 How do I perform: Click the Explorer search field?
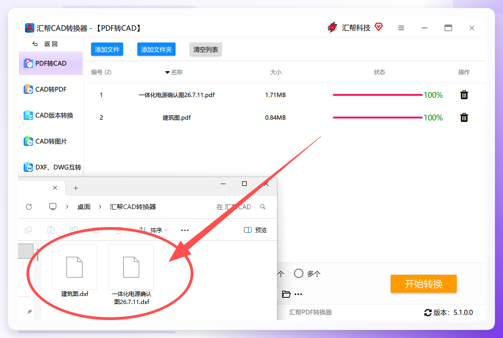(x=241, y=207)
